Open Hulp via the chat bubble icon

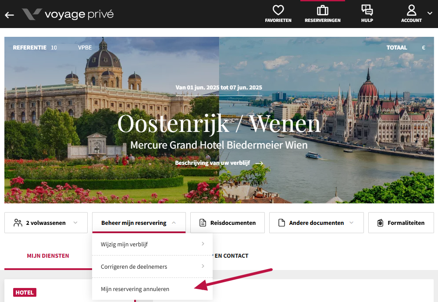tap(367, 10)
